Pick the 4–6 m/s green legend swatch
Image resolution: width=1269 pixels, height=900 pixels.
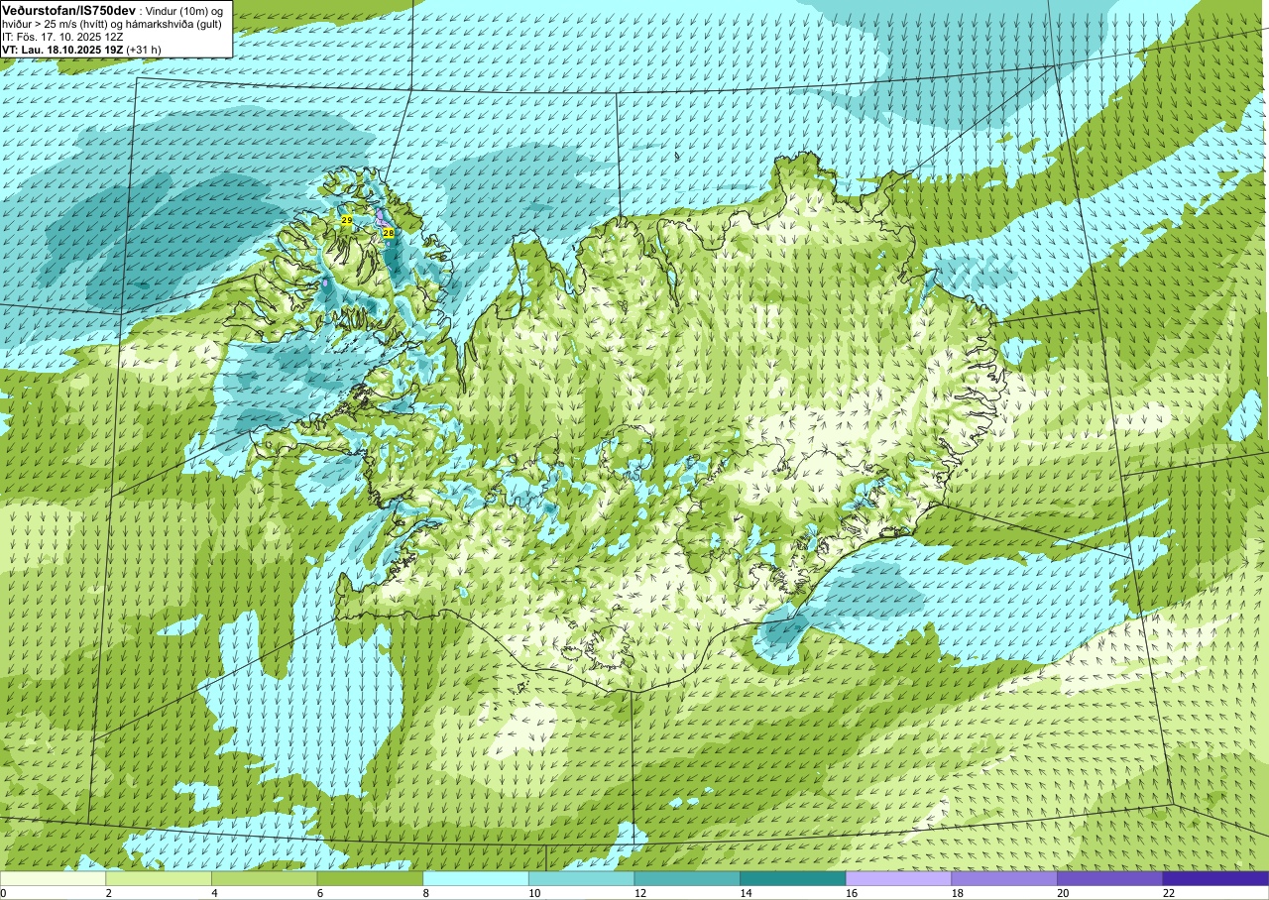tap(265, 878)
